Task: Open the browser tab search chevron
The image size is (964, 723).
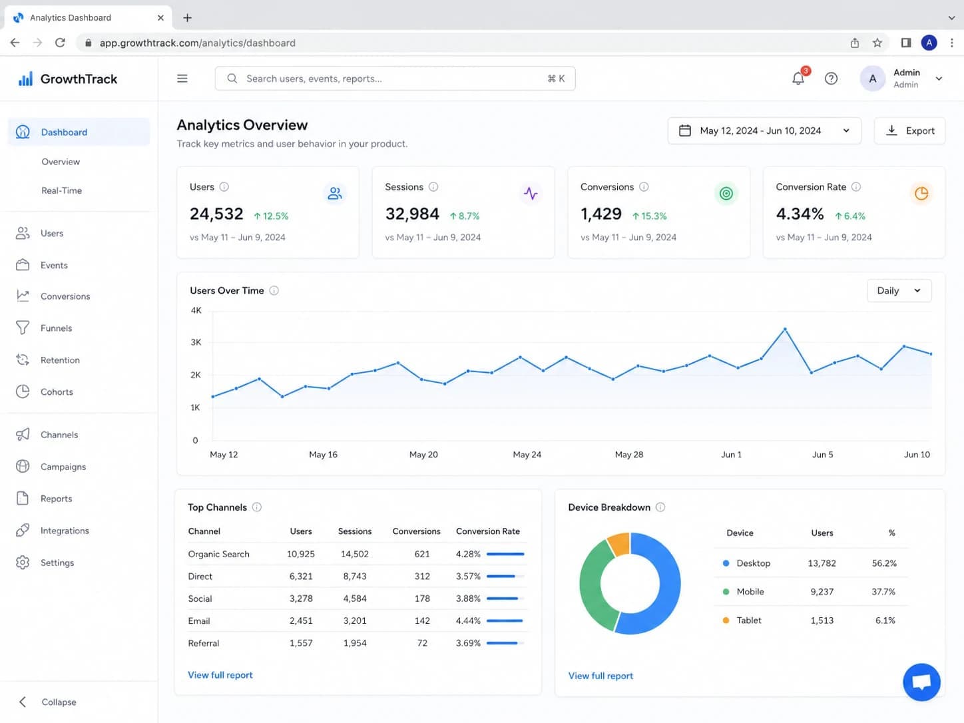Action: click(951, 18)
